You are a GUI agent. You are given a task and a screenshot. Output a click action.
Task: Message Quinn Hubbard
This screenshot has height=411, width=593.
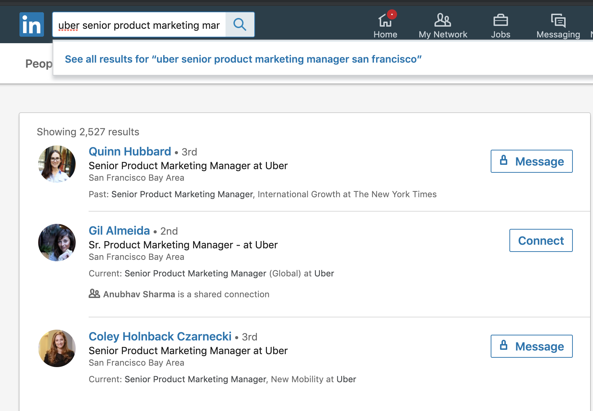point(531,161)
